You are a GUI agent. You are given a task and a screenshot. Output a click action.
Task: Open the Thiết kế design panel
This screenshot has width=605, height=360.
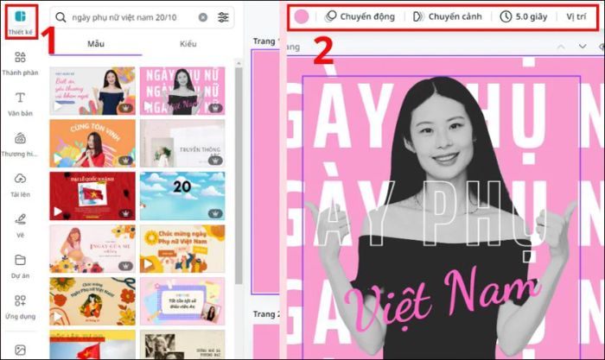pyautogui.click(x=21, y=22)
